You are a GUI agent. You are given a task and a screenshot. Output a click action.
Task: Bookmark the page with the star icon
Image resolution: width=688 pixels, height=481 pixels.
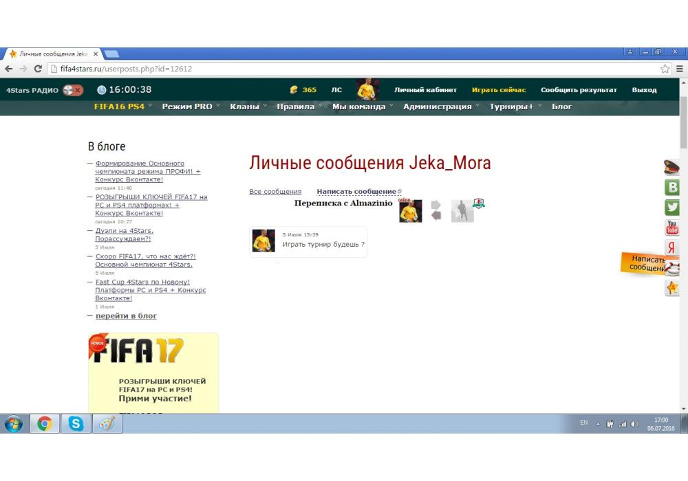coord(665,69)
